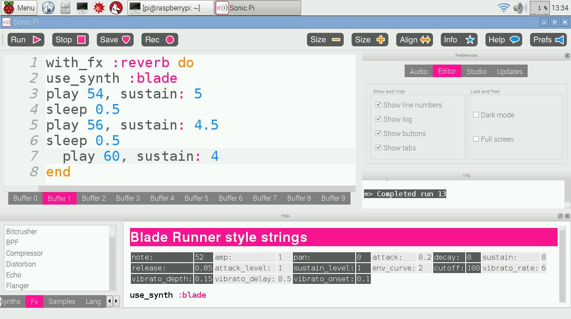Open the Lang help tab
This screenshot has height=319, width=571.
tap(93, 301)
